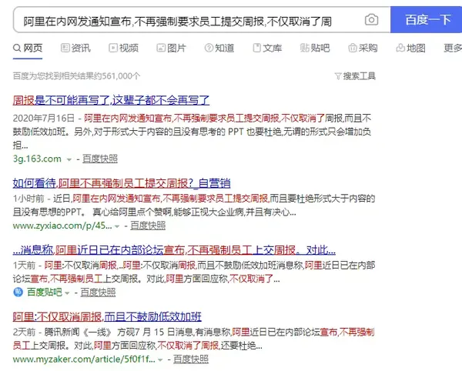The height and width of the screenshot is (371, 462).
Task: Open result 阿里:不仅取消周报,而且不鼓励低效加班
Action: pyautogui.click(x=107, y=317)
